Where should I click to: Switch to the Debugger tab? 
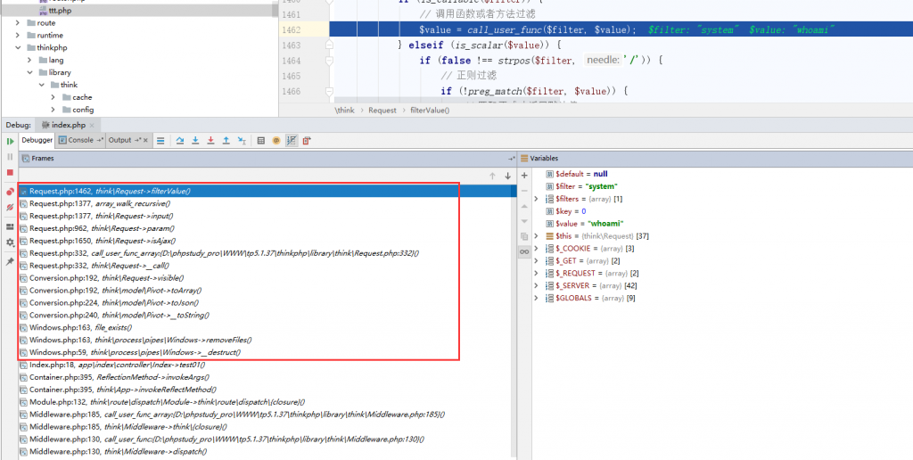pyautogui.click(x=37, y=140)
